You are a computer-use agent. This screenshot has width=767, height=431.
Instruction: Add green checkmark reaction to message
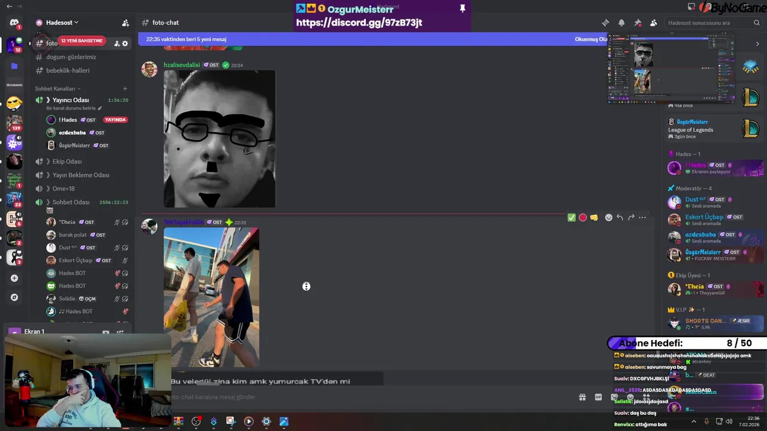571,217
